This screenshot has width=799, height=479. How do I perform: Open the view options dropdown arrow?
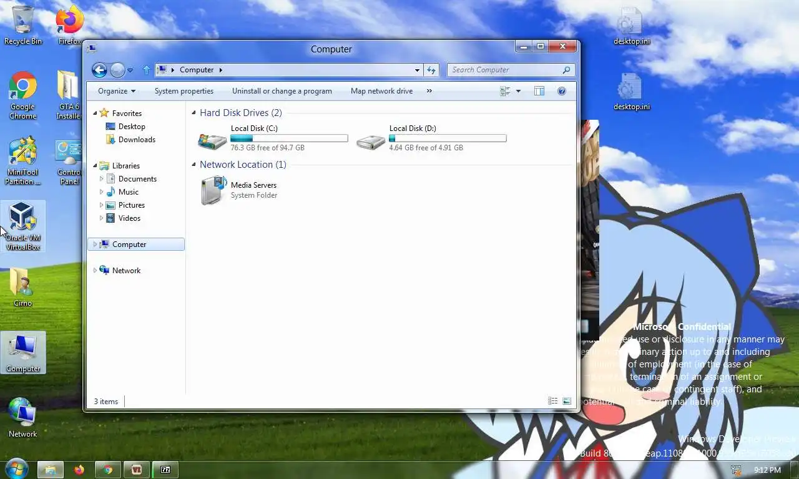pos(518,91)
